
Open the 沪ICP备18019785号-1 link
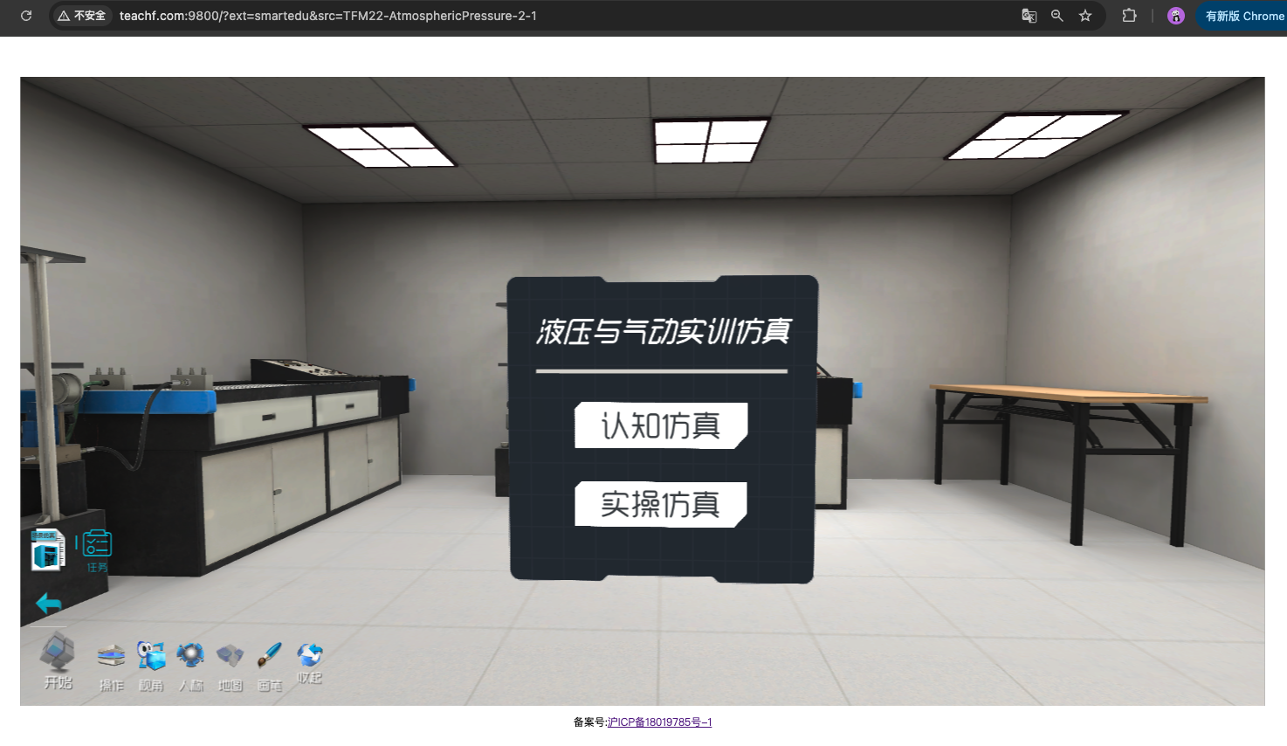pyautogui.click(x=659, y=722)
